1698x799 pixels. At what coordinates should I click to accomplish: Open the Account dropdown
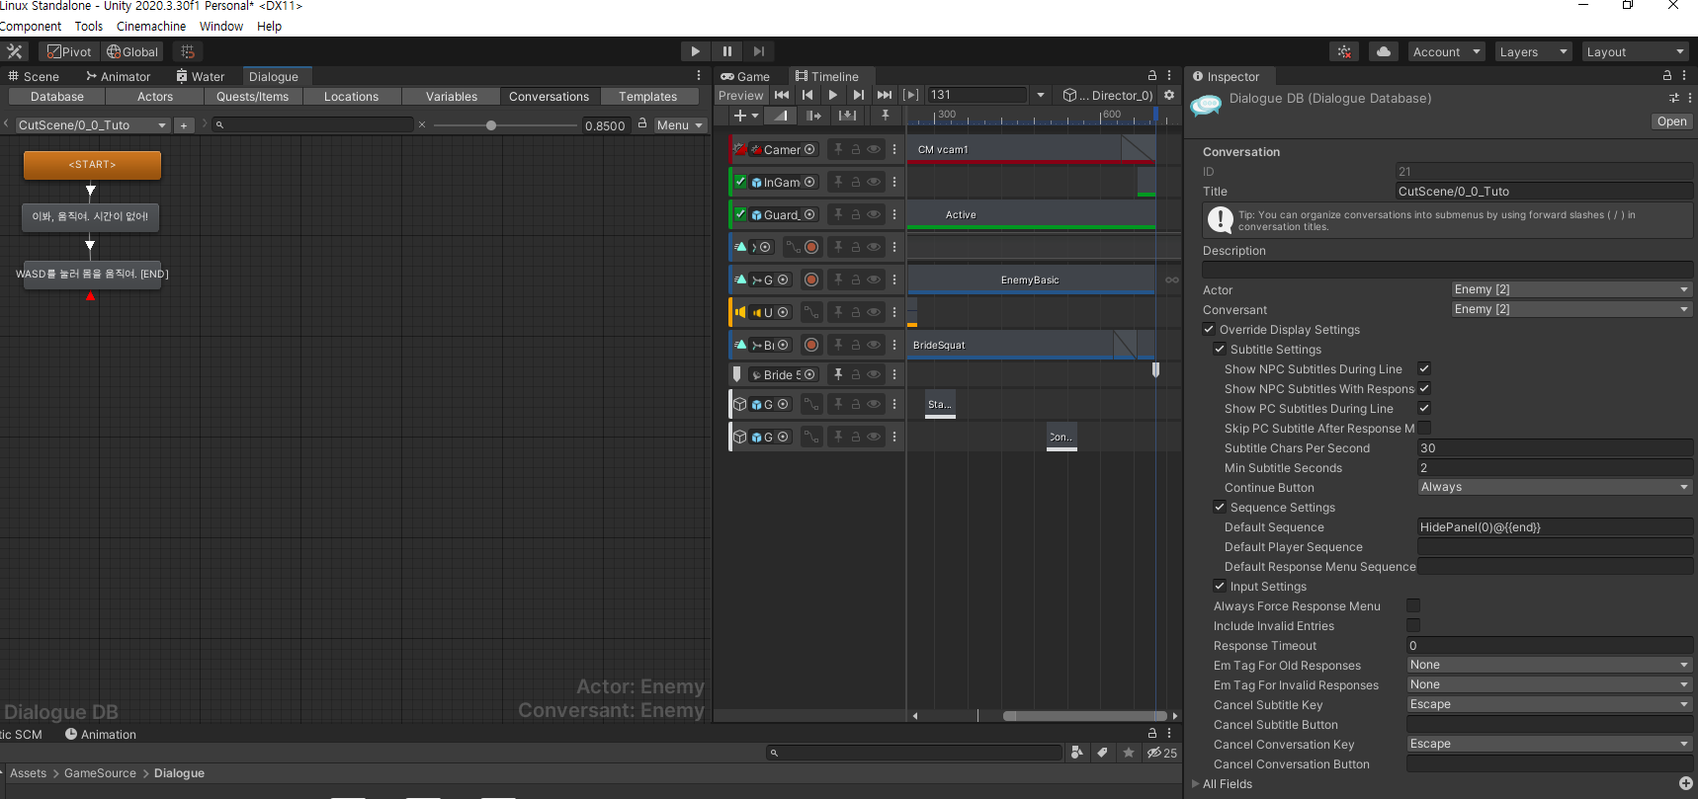pos(1446,51)
